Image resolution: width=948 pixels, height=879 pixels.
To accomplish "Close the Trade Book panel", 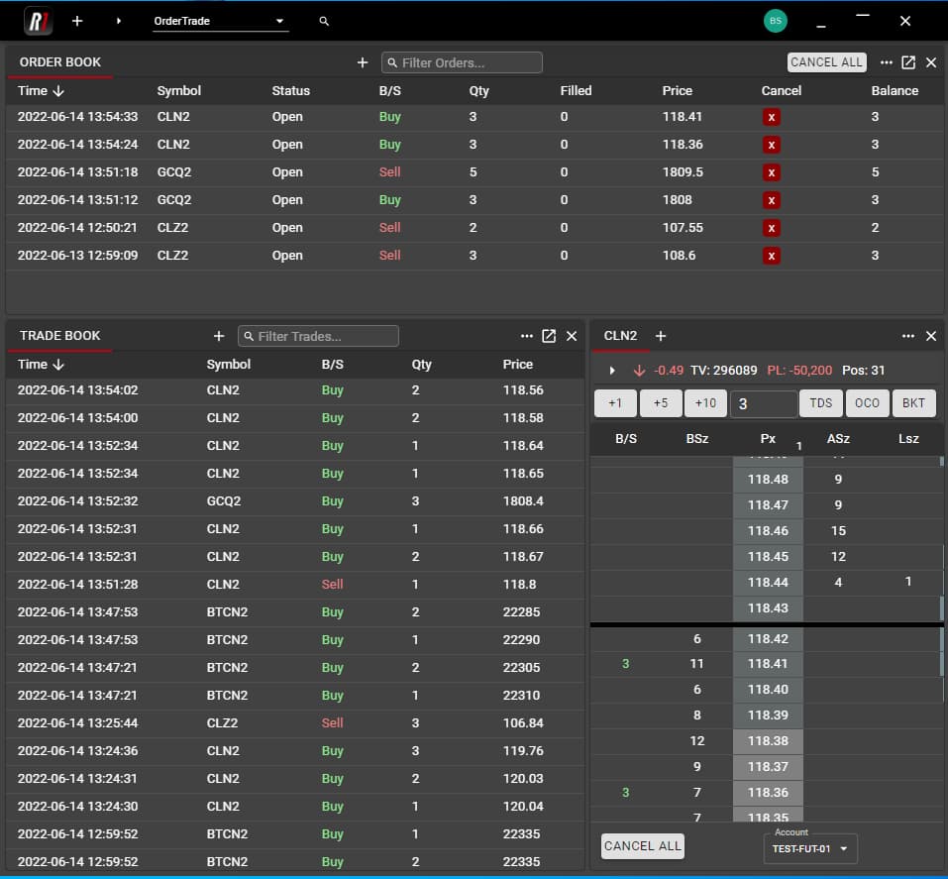I will pos(572,336).
